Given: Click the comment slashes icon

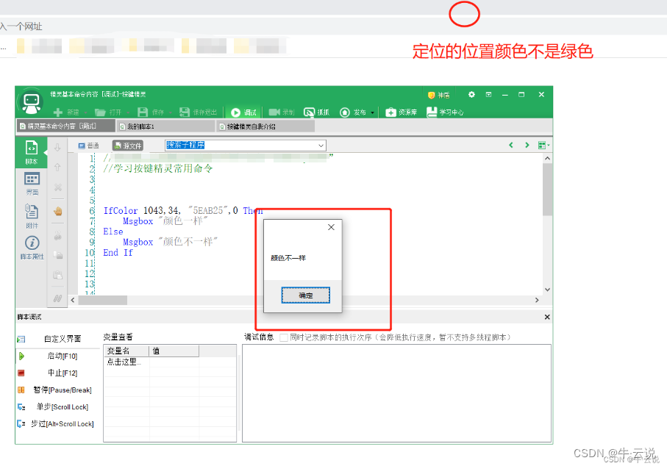Looking at the screenshot, I should (58, 298).
